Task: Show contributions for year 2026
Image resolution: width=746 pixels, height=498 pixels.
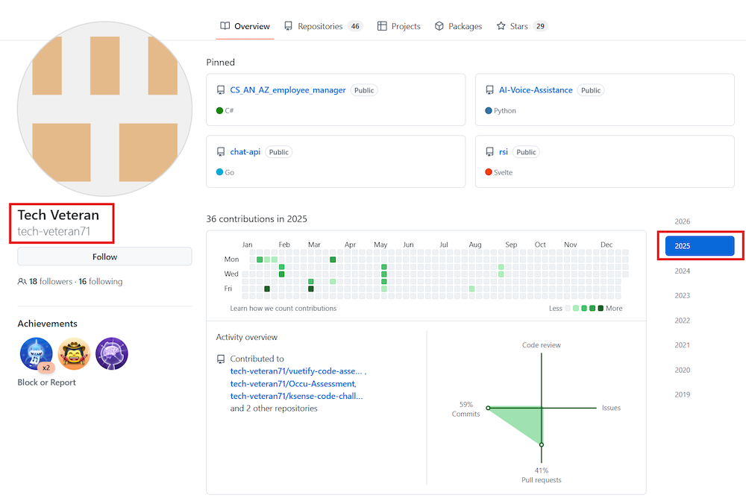Action: pyautogui.click(x=682, y=221)
